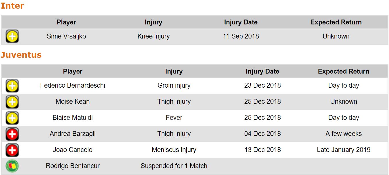Select Andrea Barzagli's A few weeks return cell
The width and height of the screenshot is (389, 175).
[344, 134]
